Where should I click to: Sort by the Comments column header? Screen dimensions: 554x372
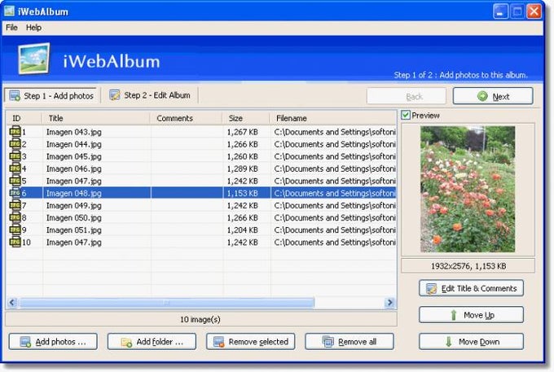coord(187,118)
